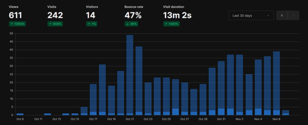The width and height of the screenshot is (308, 125).
Task: Select the Visit duration 13m 2s metric
Action: pos(177,15)
